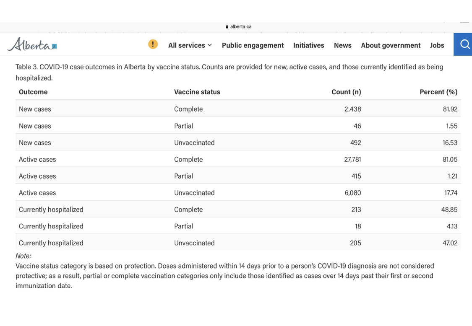Image resolution: width=472 pixels, height=326 pixels.
Task: Click the Alberta logo
Action: (32, 44)
